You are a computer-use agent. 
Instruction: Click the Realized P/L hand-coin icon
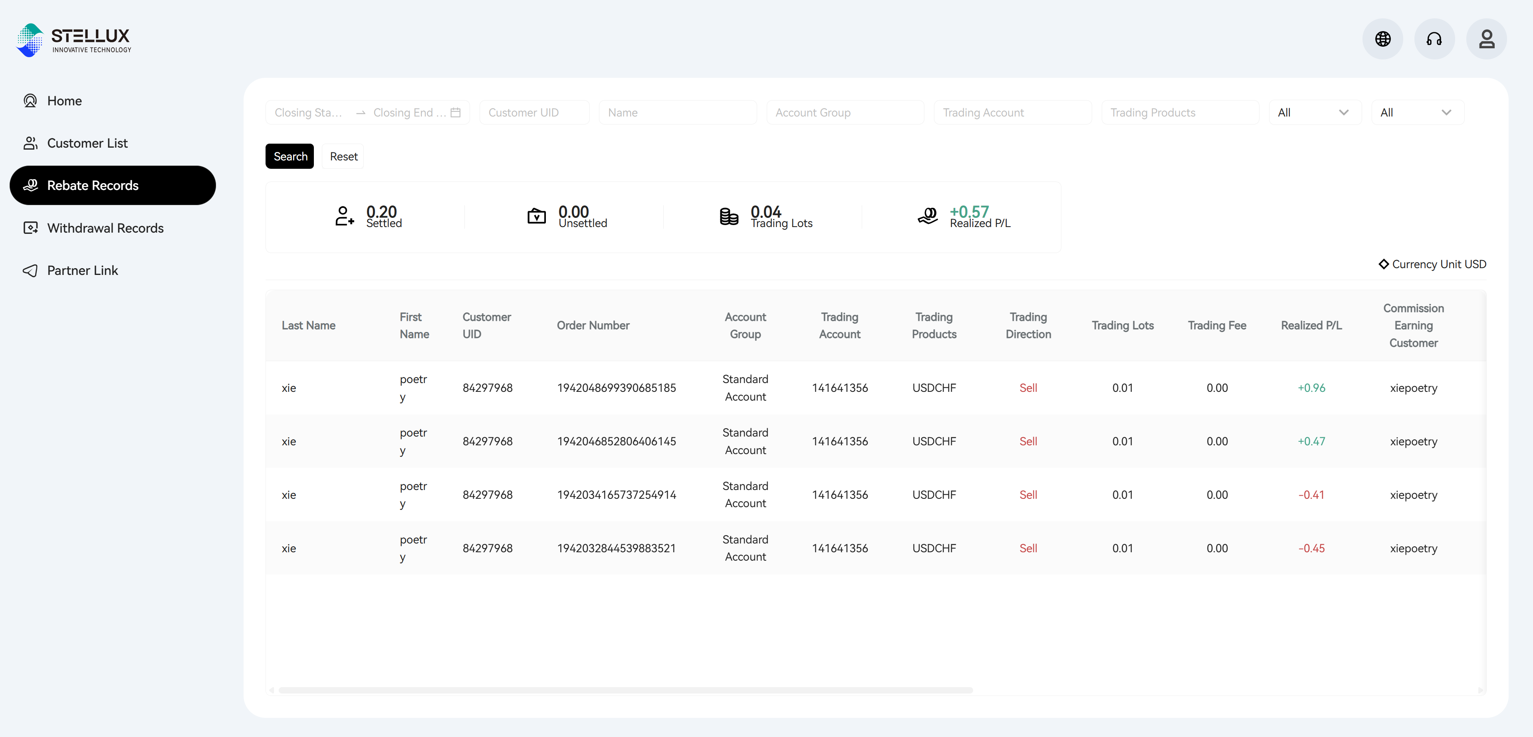point(928,216)
